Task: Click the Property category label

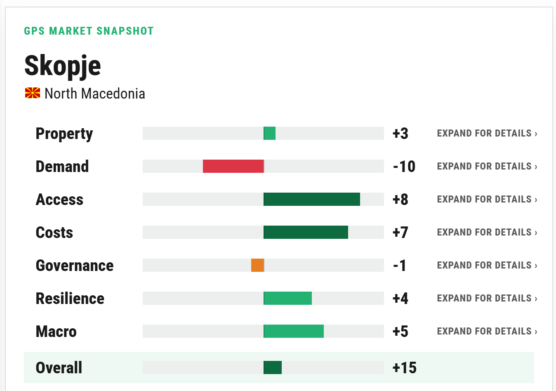Action: pyautogui.click(x=64, y=134)
